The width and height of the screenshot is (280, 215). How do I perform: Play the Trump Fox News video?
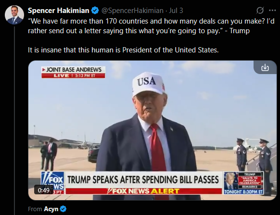click(153, 130)
